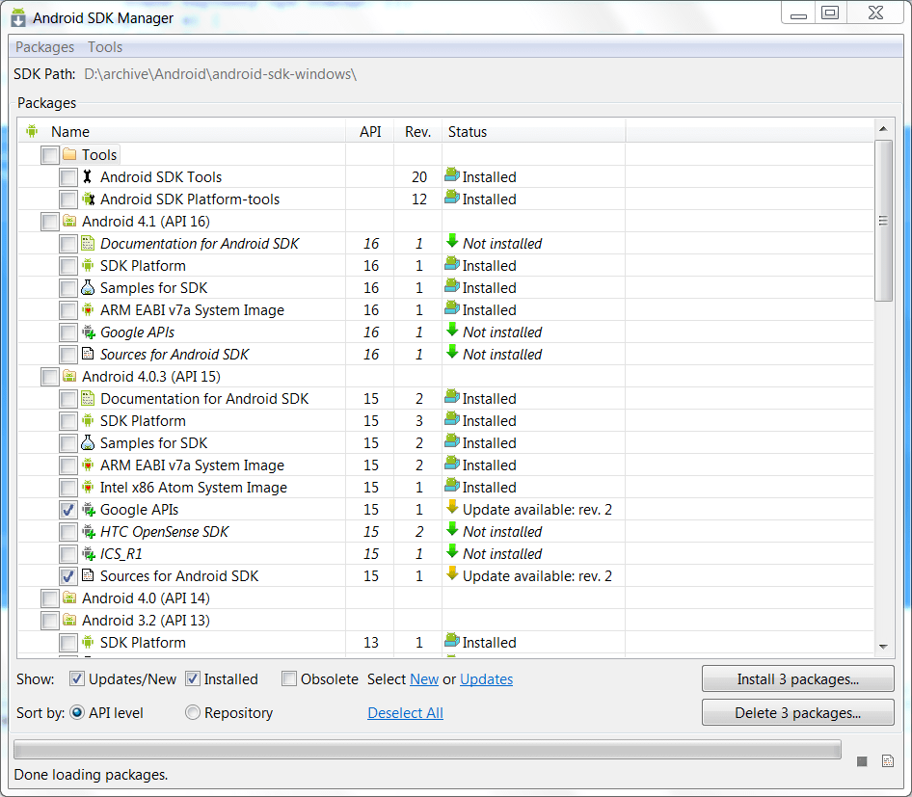Enable the Obsolete checkbox
912x797 pixels.
point(289,679)
